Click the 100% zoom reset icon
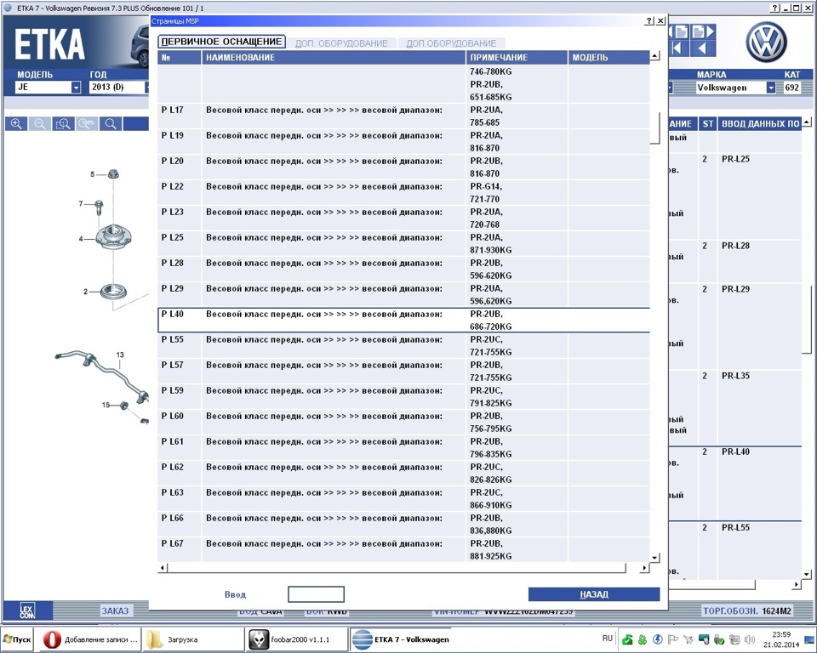Image resolution: width=817 pixels, height=653 pixels. 87,124
